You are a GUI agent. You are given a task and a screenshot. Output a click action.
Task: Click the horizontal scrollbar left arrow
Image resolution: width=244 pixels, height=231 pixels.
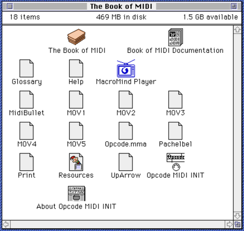6,224
